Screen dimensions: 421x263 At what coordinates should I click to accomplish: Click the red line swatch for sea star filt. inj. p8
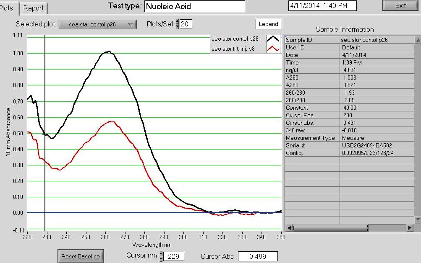pos(273,49)
